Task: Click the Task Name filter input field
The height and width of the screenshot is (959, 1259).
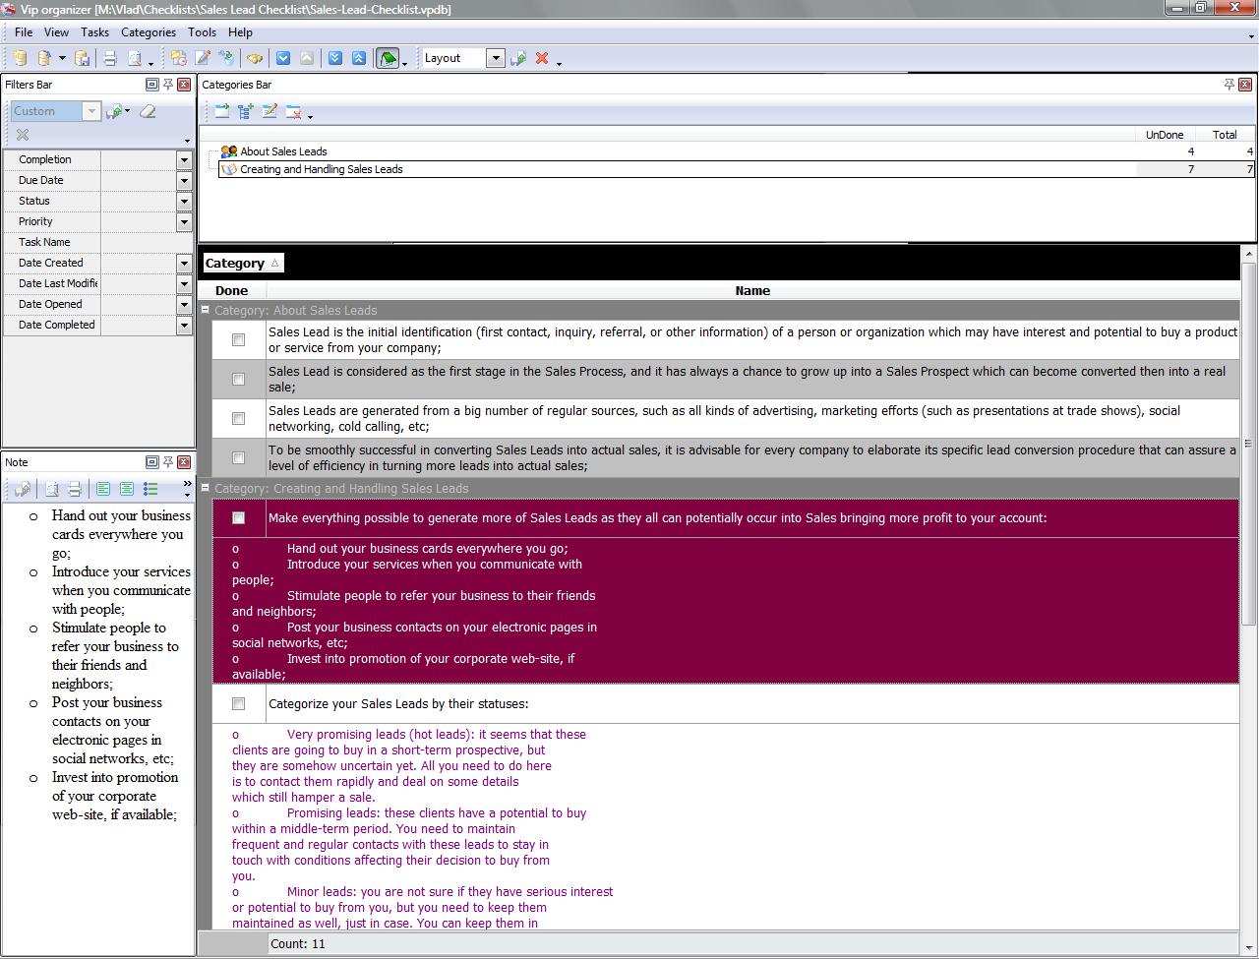Action: [148, 242]
